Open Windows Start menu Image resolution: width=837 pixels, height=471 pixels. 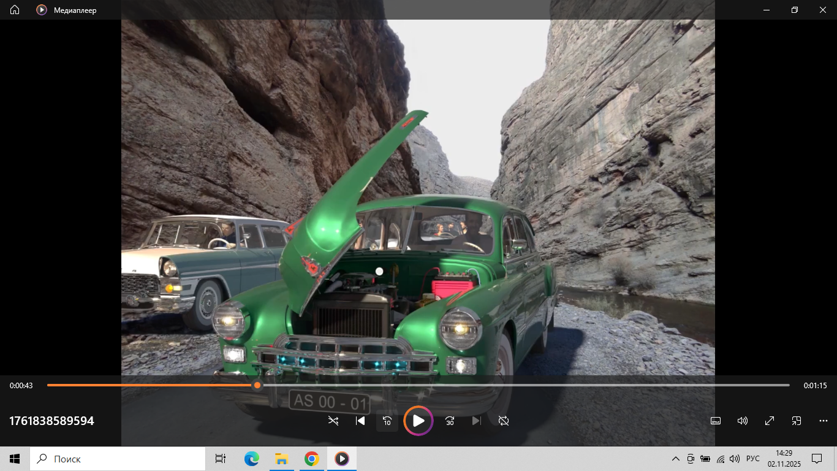point(15,459)
